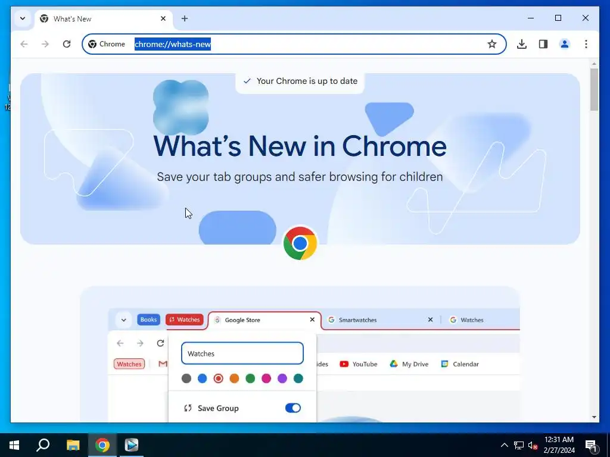610x457 pixels.
Task: Open the tab search dropdown arrow
Action: click(23, 18)
